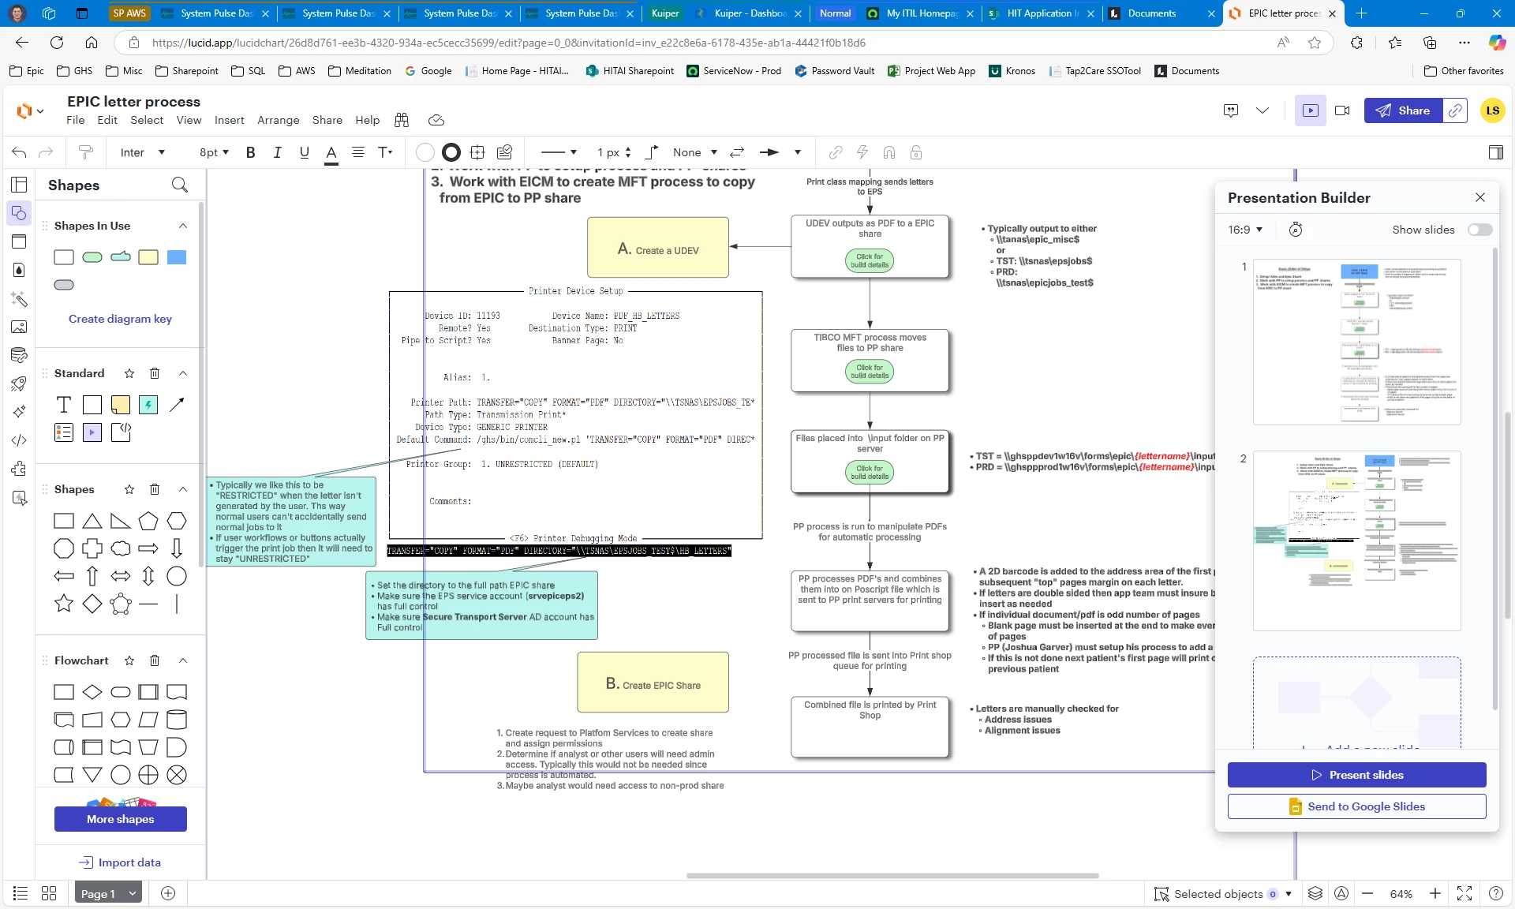Click the Undo arrow in toolbar
The height and width of the screenshot is (909, 1515).
(x=19, y=152)
